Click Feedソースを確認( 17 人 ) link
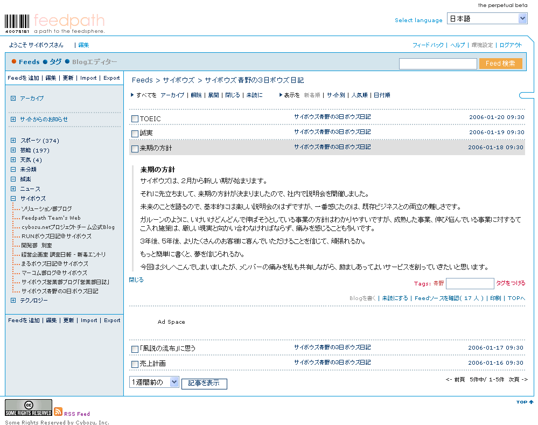The height and width of the screenshot is (425, 538). point(449,298)
